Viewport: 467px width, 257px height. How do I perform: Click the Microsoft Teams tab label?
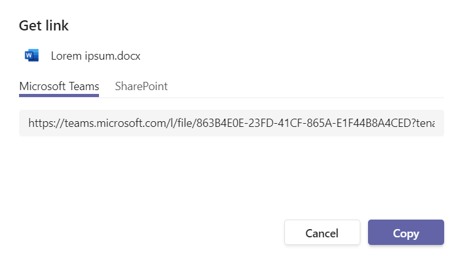point(59,86)
